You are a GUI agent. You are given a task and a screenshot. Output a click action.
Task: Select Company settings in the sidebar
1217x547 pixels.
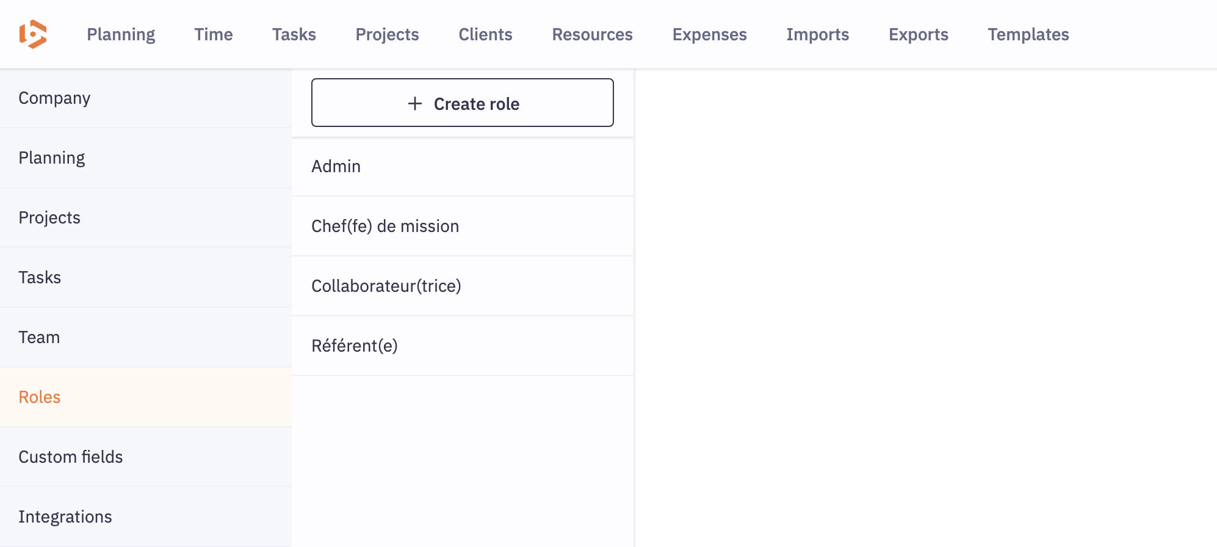tap(54, 98)
